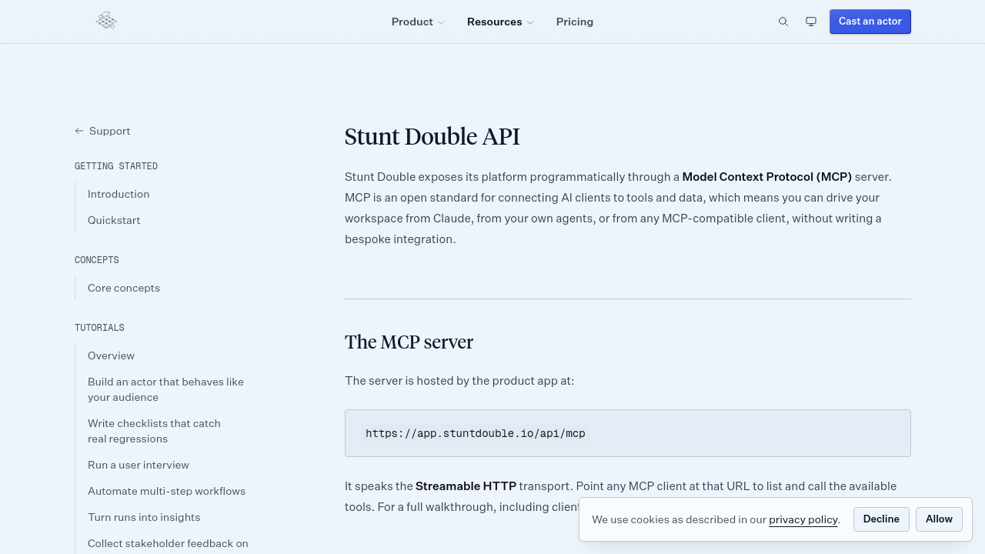The height and width of the screenshot is (554, 985).
Task: Open Automate multi-step workflows tutorial
Action: click(x=166, y=491)
